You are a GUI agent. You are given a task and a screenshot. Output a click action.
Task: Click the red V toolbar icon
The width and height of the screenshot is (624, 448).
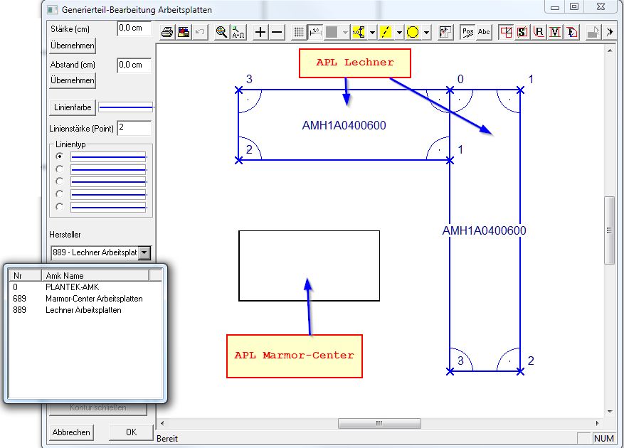tap(555, 32)
